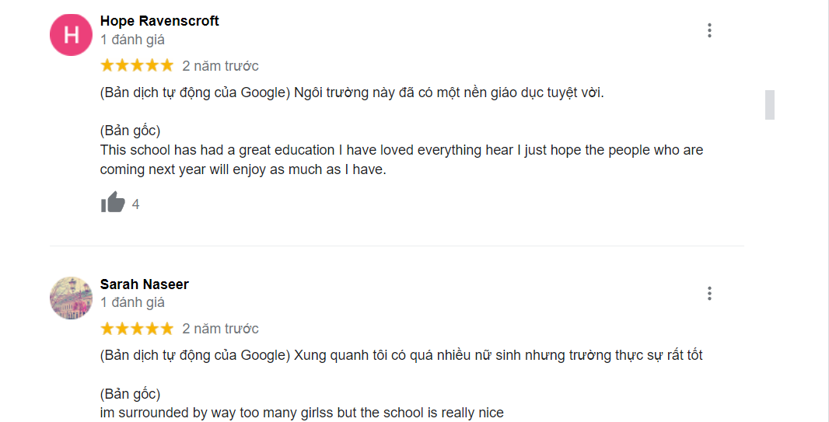Viewport: 829px width, 422px height.
Task: Click "1 đánh giá" under Sarah Naseer
Action: (132, 302)
